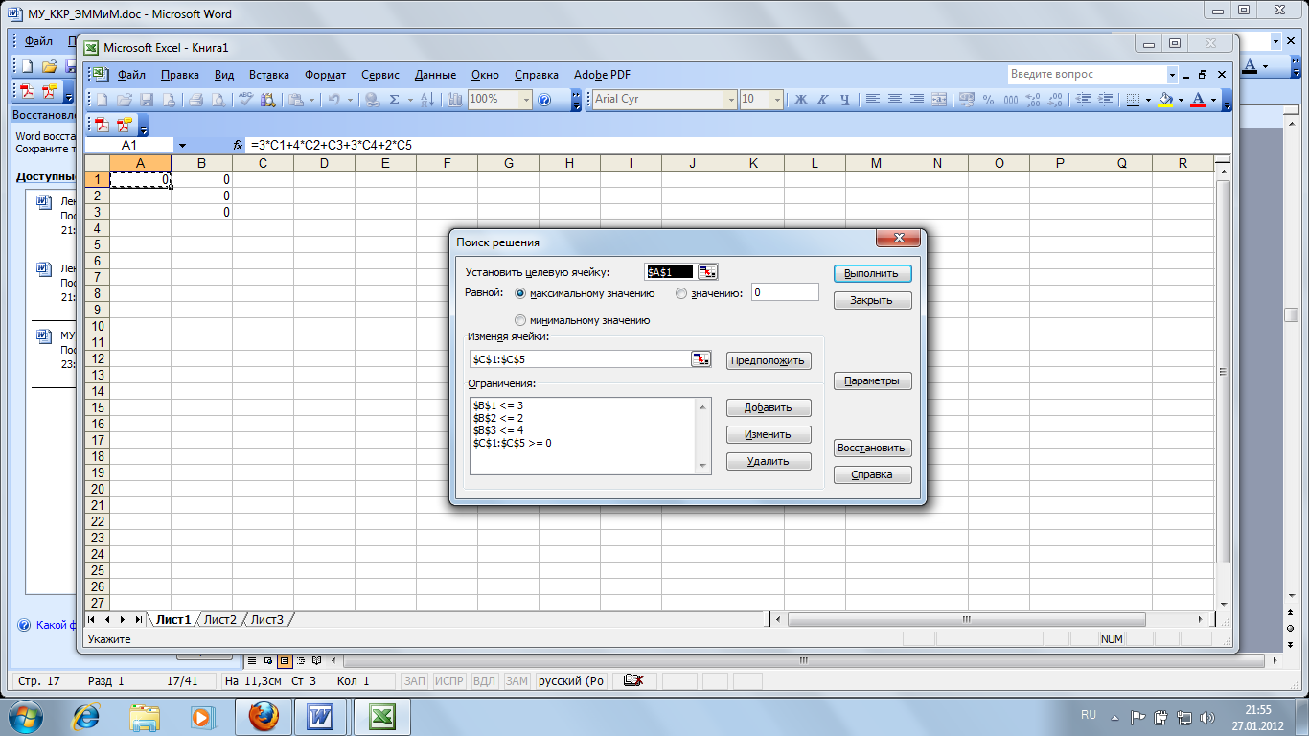1309x736 pixels.
Task: Click the Align Left icon
Action: tap(873, 99)
